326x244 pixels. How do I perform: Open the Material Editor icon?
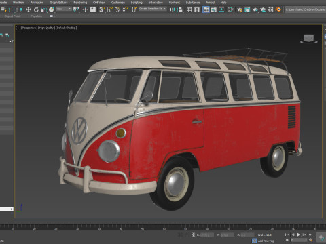coord(231,9)
